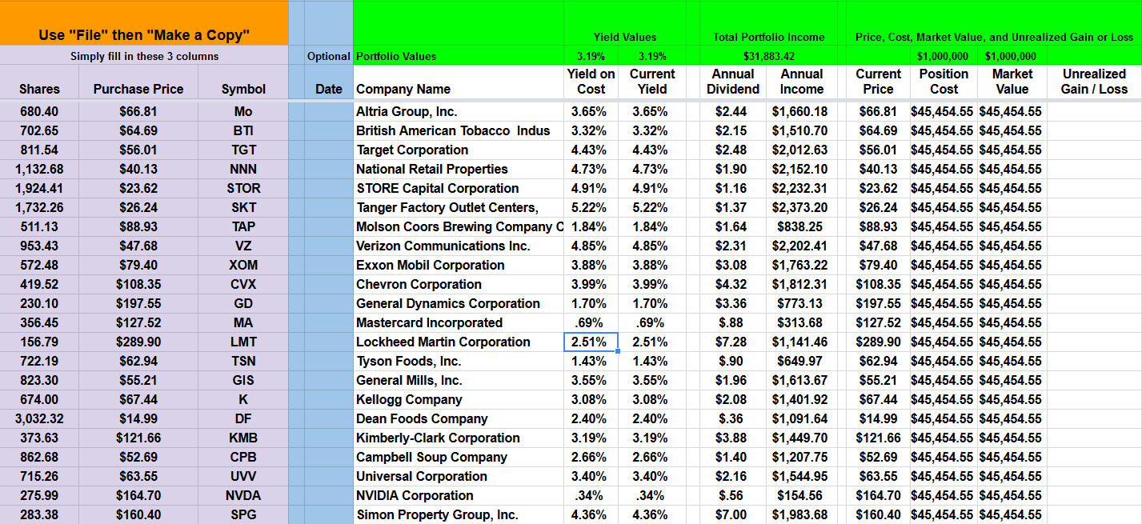Screen dimensions: 1142x524
Task: Click empty unrealized gain cell for Altria
Action: (1094, 111)
